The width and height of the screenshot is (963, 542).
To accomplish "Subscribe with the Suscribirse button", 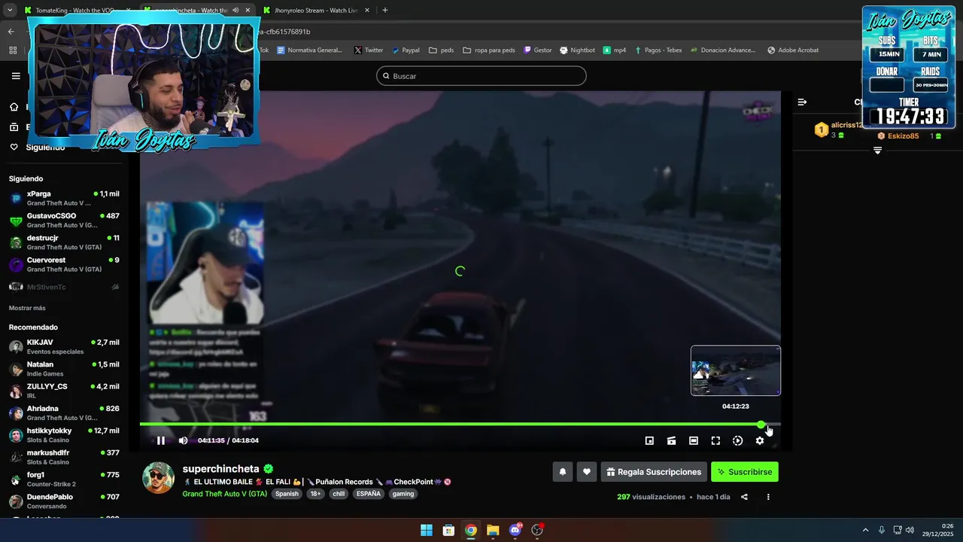I will point(745,472).
